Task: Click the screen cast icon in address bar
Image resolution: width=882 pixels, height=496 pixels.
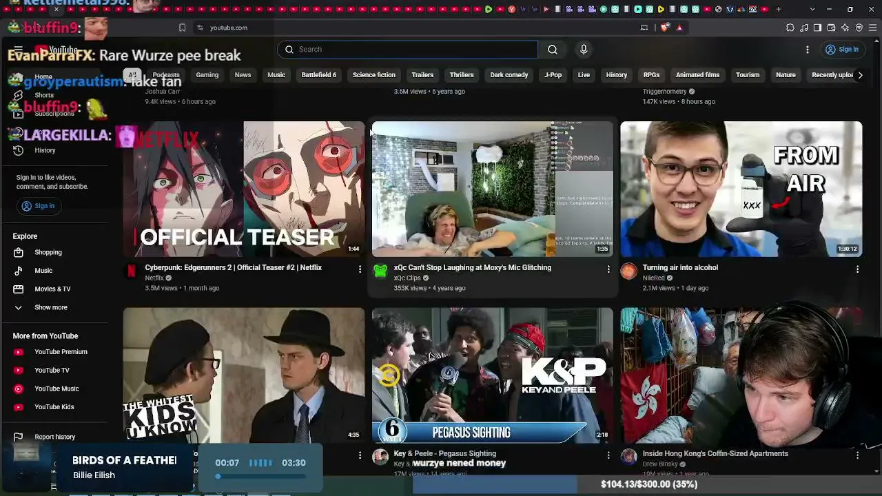Action: 644,28
